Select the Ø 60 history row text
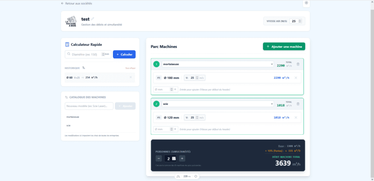 pyautogui.click(x=82, y=77)
